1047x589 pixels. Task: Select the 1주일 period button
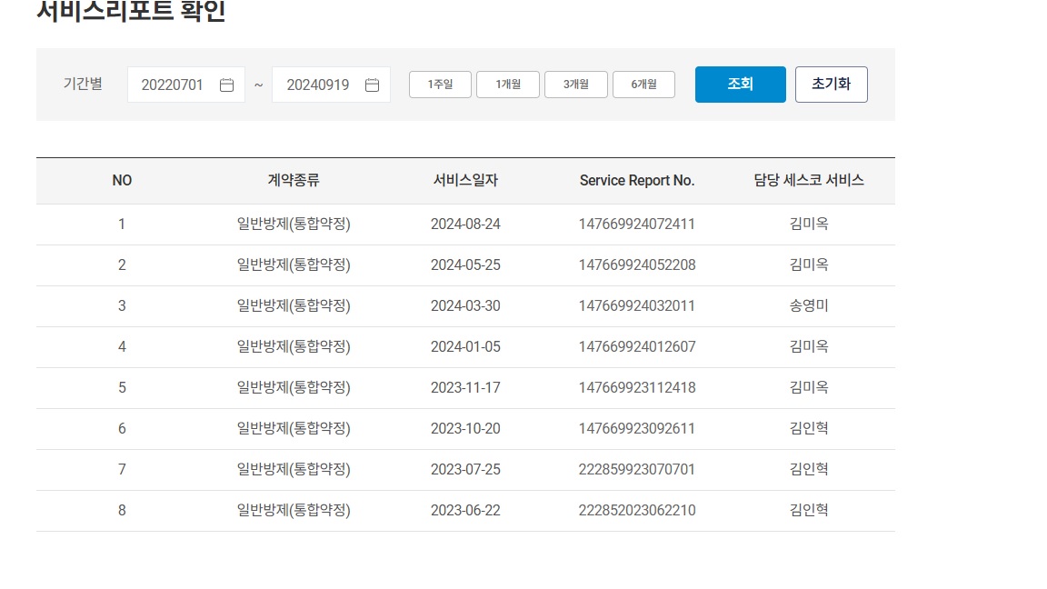(440, 85)
